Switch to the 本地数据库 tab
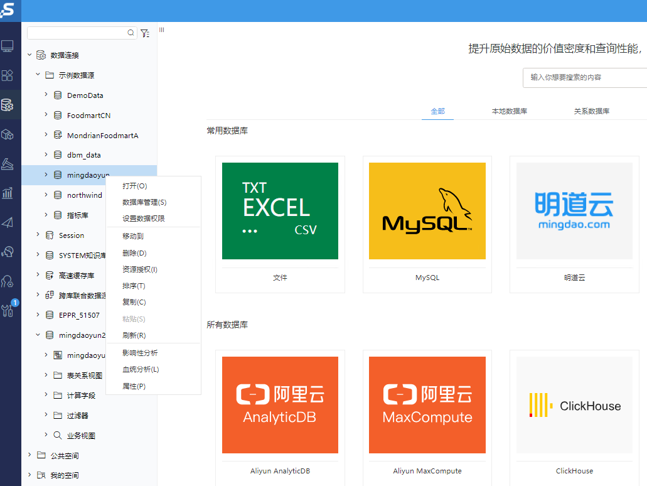The image size is (647, 486). click(509, 111)
